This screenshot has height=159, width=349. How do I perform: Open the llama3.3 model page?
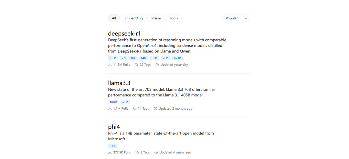coord(119,83)
